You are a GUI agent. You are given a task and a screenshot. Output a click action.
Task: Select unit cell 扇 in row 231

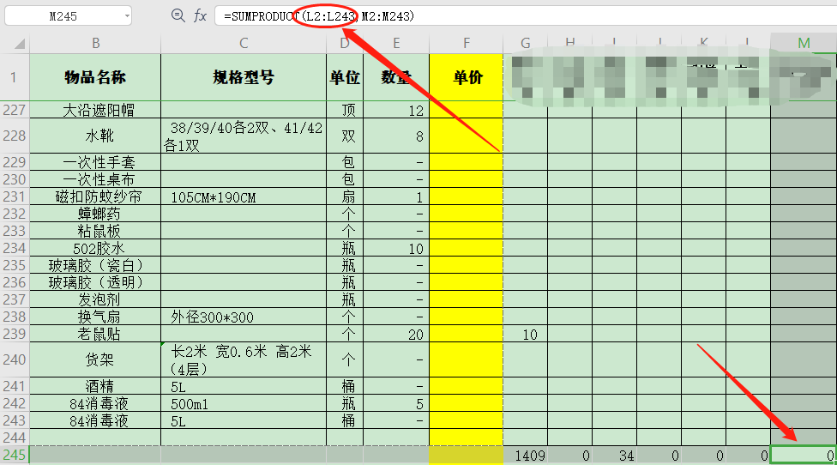[345, 196]
